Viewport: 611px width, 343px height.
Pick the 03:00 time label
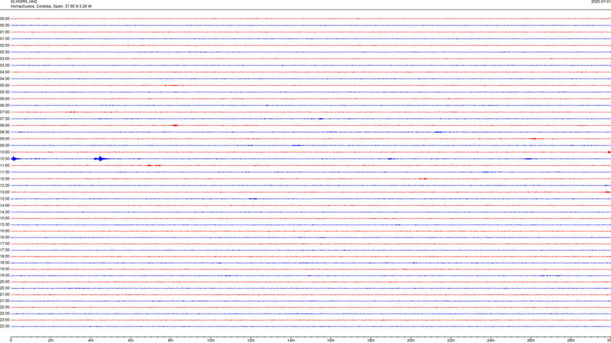pos(4,58)
